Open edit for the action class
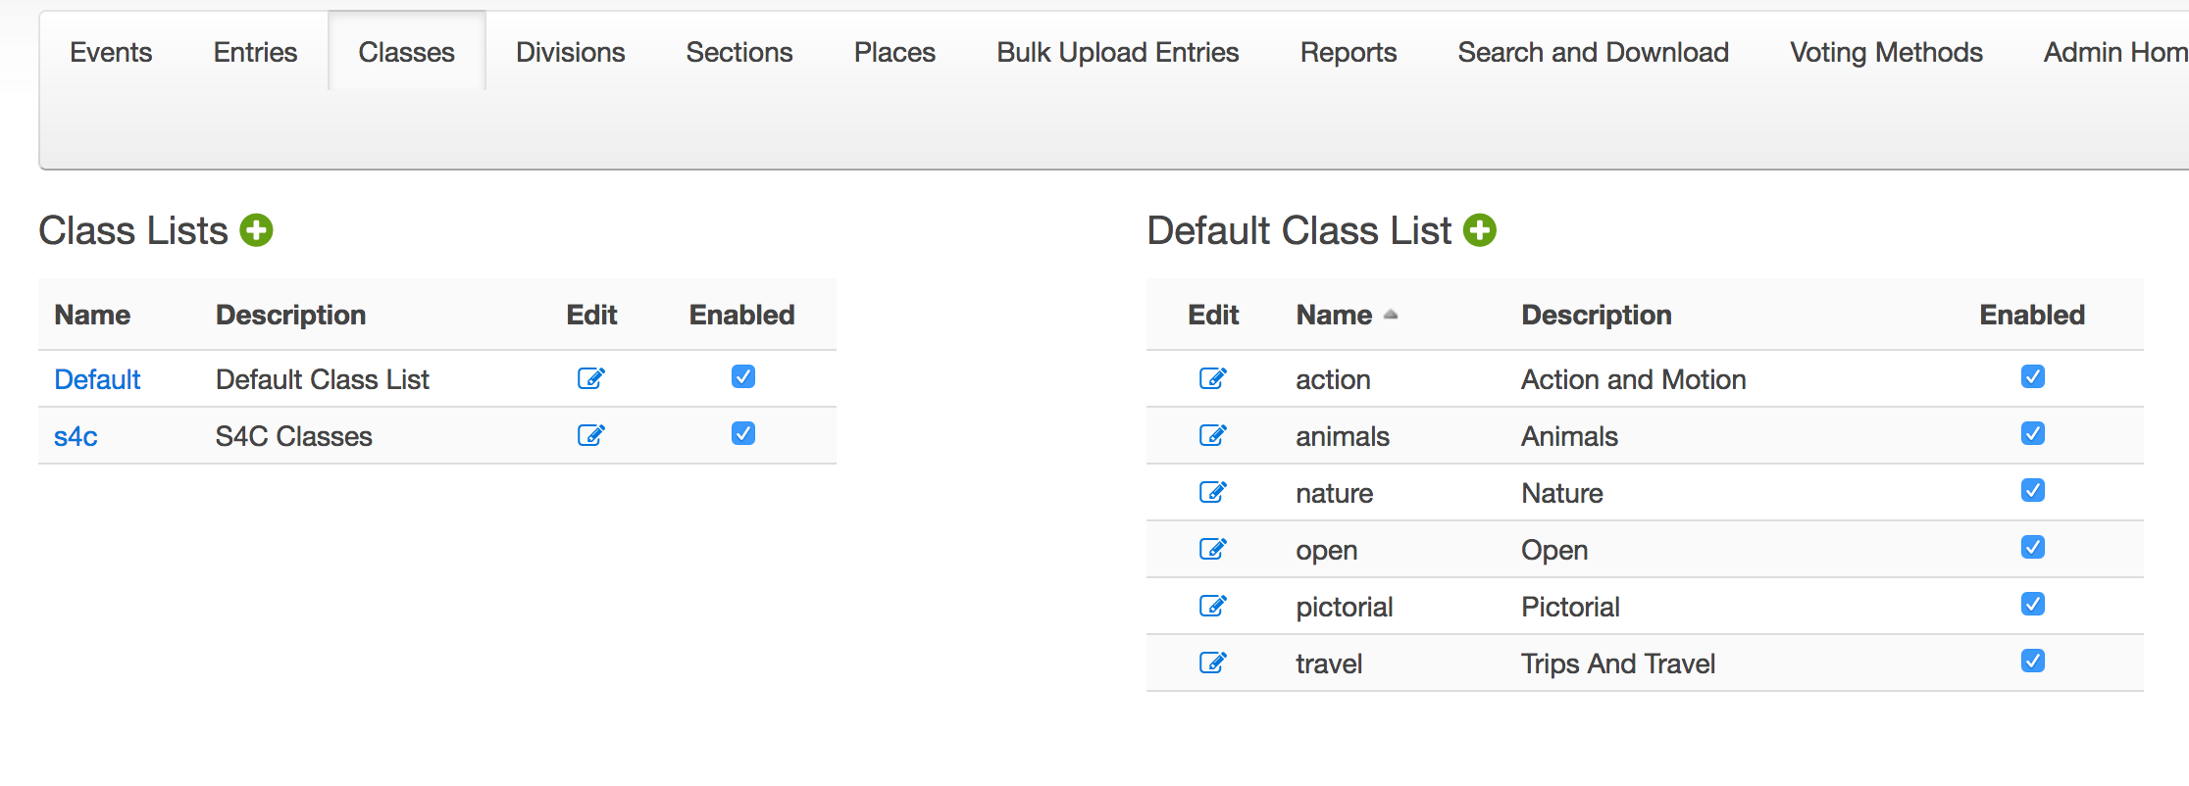This screenshot has height=786, width=2189. point(1213,378)
